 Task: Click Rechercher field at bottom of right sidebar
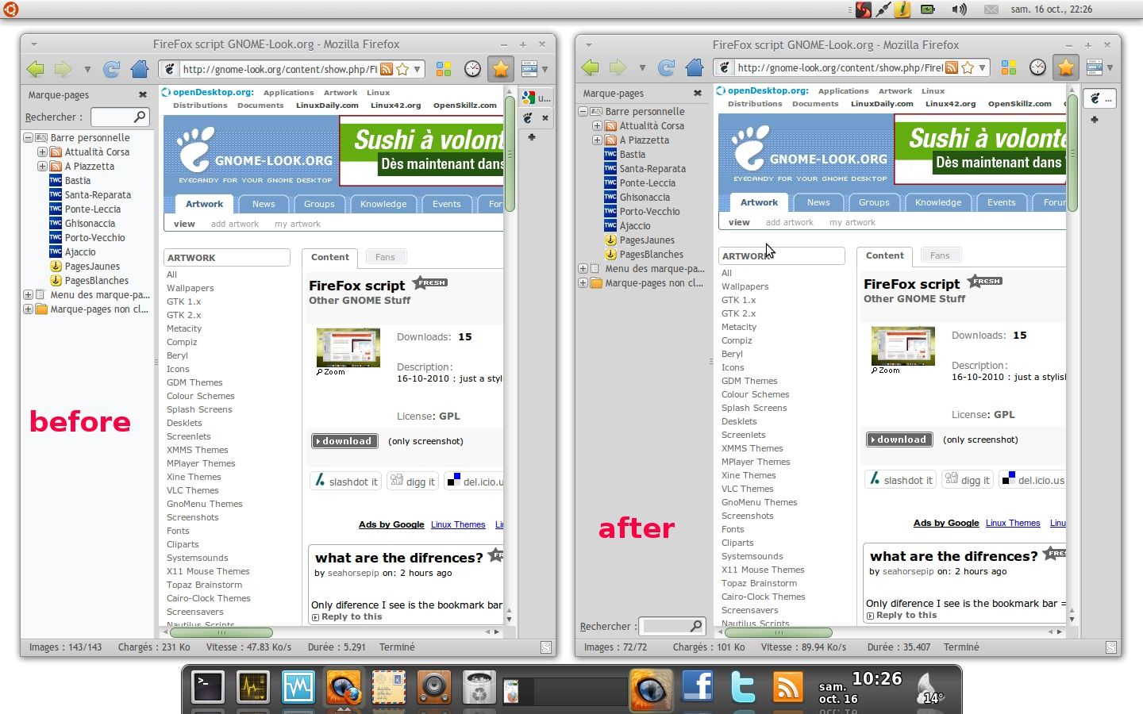click(672, 626)
